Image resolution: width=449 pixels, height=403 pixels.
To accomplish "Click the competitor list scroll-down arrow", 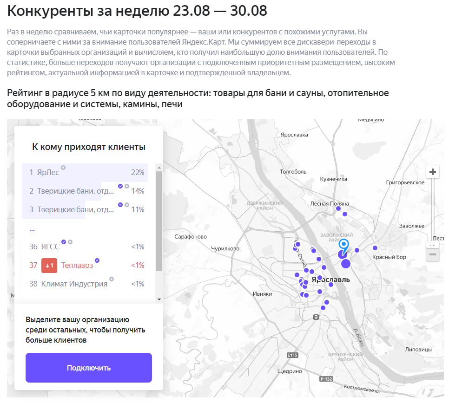I will click(x=159, y=299).
